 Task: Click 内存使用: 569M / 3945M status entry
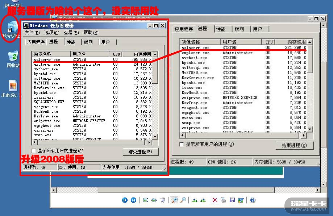[x=286, y=162]
